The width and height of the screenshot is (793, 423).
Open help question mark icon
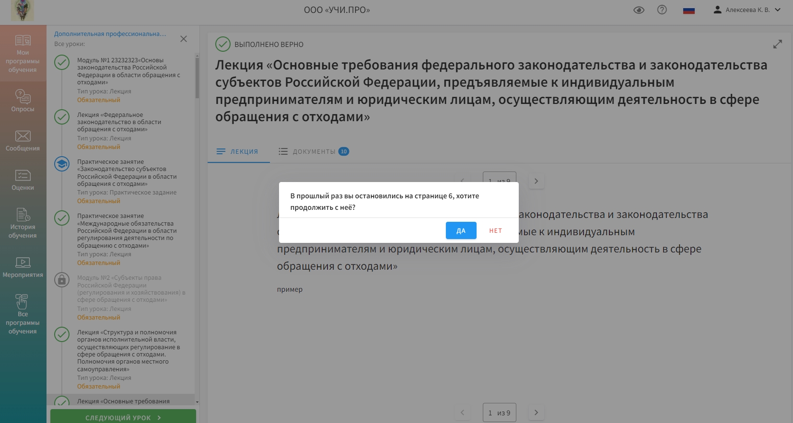click(662, 10)
